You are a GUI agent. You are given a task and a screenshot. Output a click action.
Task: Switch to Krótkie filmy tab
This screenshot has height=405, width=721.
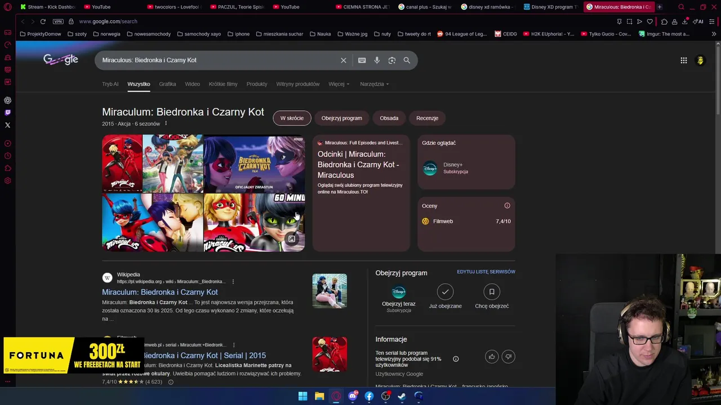[x=223, y=84]
